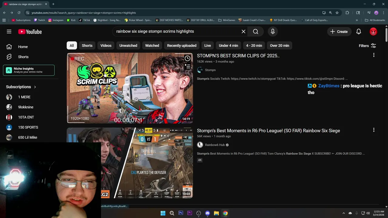Click the Chrome address bar URL
This screenshot has height=218, width=388.
click(84, 13)
